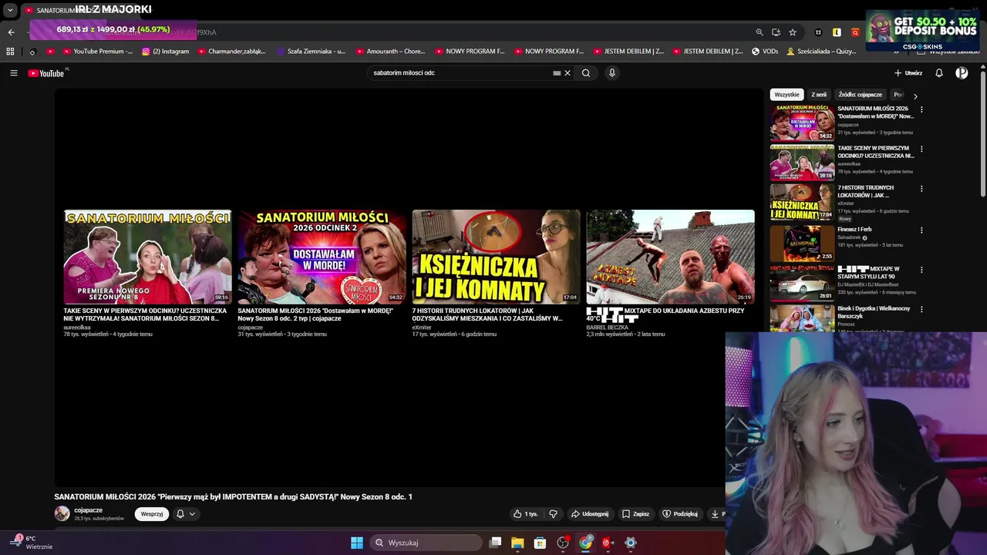Open the Windows Start menu

pos(357,543)
